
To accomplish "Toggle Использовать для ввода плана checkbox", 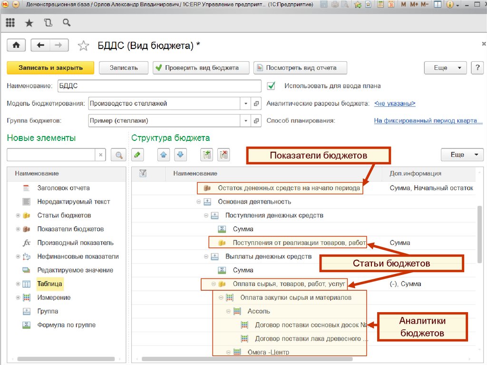I will 271,86.
